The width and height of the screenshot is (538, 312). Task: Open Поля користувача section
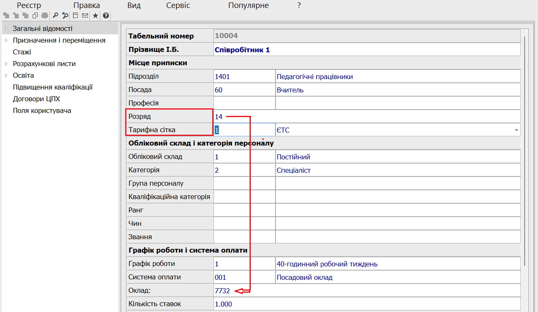[x=42, y=111]
